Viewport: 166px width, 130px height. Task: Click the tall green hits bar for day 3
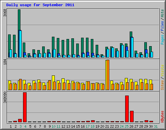coord(19,20)
